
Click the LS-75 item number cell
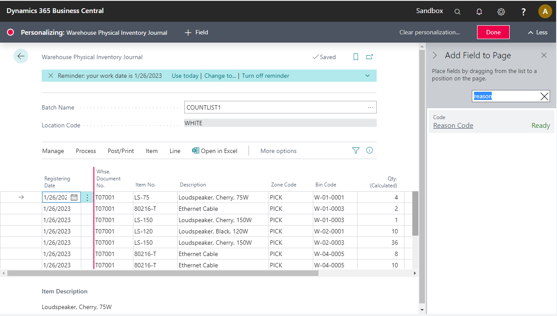click(x=155, y=197)
